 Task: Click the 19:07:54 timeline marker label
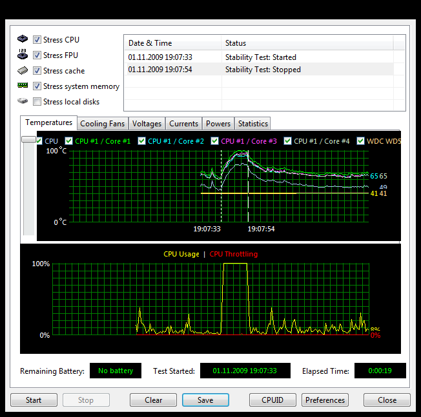[262, 229]
